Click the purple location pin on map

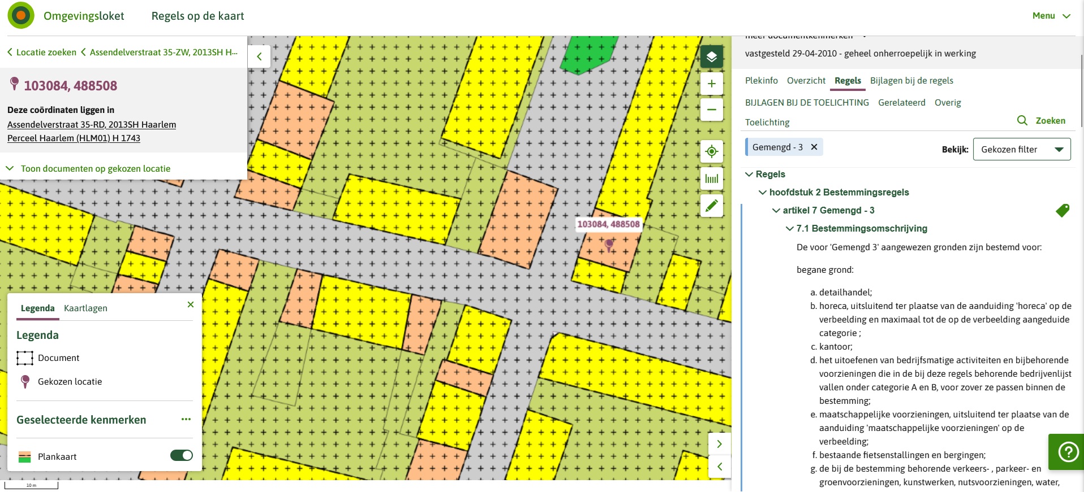point(609,245)
